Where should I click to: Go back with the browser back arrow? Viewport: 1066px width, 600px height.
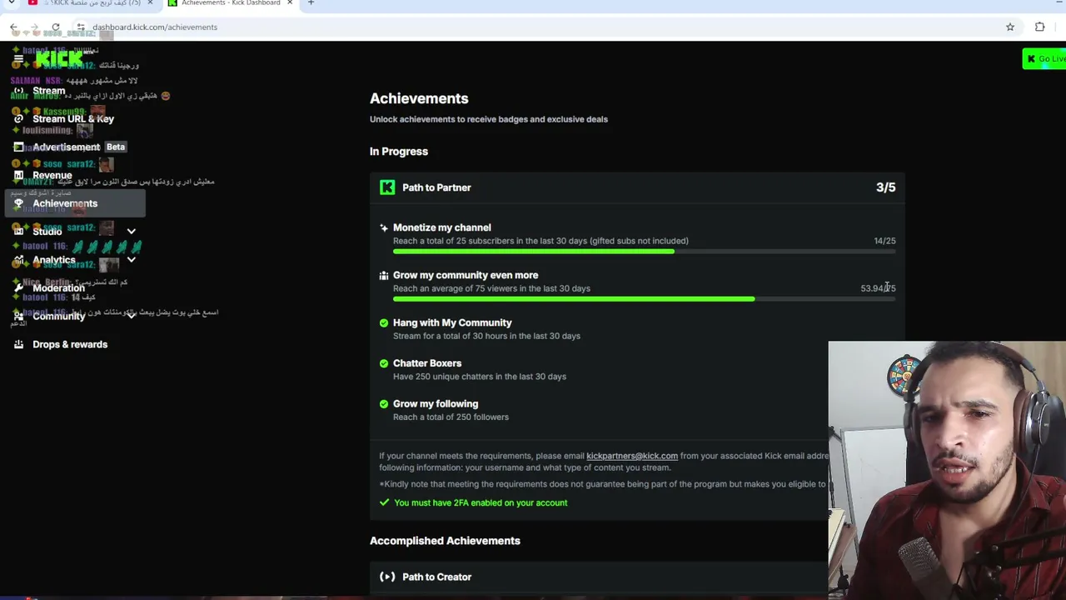(x=14, y=27)
